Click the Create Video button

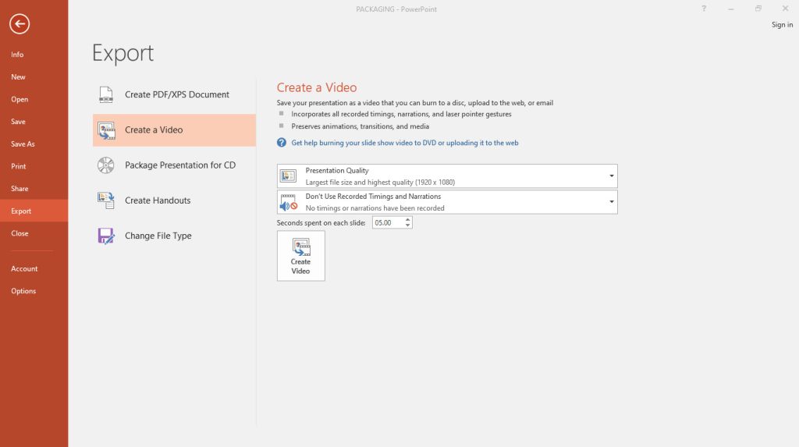pyautogui.click(x=300, y=256)
